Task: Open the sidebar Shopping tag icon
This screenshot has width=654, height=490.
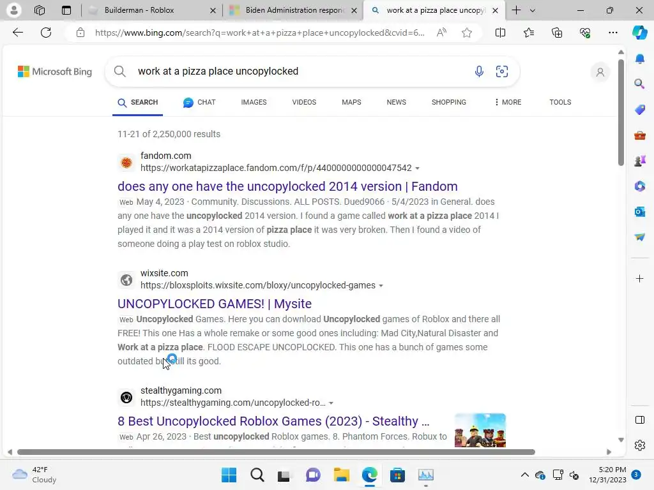Action: [640, 110]
